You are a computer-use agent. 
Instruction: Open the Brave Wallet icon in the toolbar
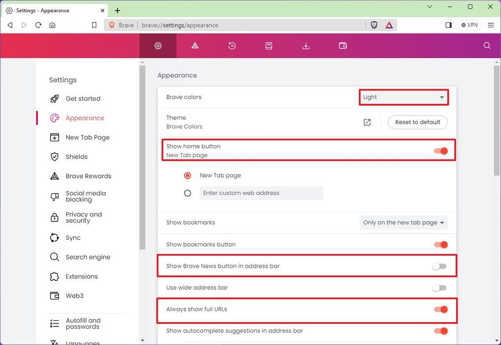[342, 46]
